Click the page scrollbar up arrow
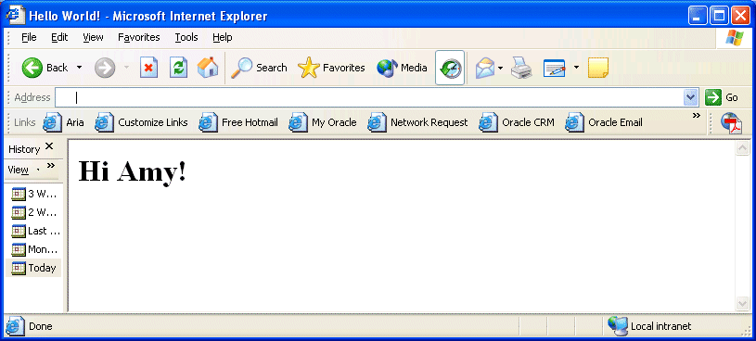756x341 pixels. pos(742,148)
